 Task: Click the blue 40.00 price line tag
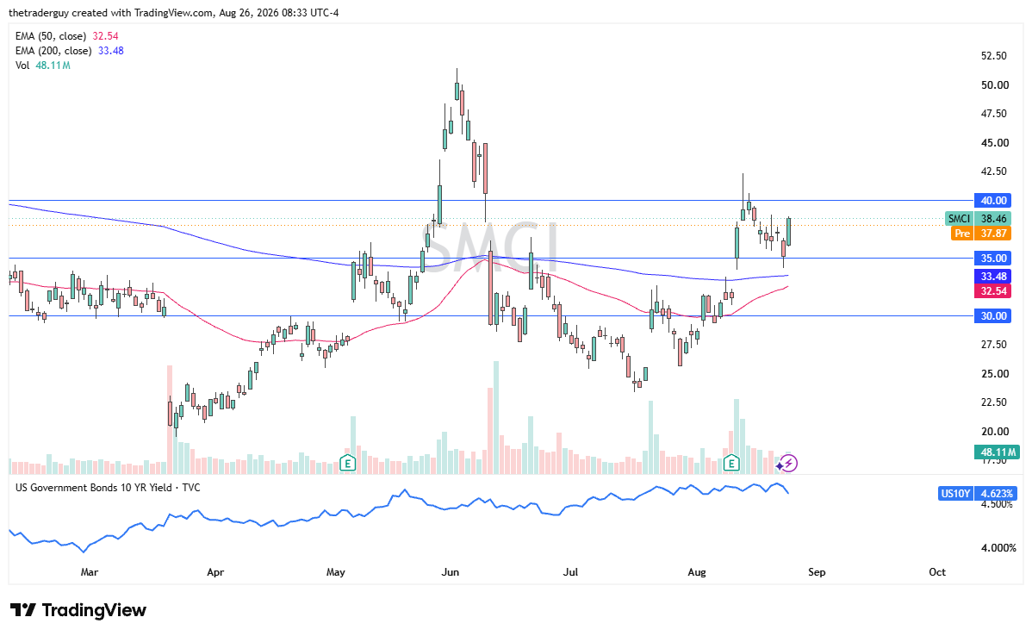[993, 200]
